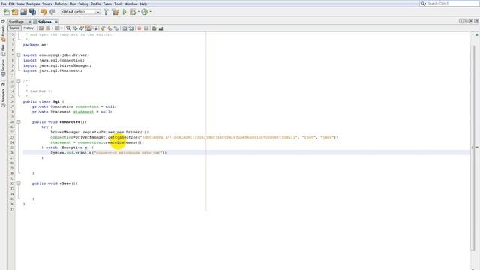Show opened documents list button

click(x=471, y=21)
